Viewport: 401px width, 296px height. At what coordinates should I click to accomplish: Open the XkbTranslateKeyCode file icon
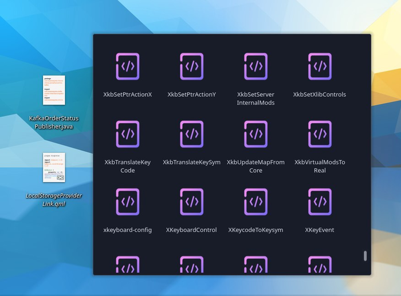coord(128,134)
